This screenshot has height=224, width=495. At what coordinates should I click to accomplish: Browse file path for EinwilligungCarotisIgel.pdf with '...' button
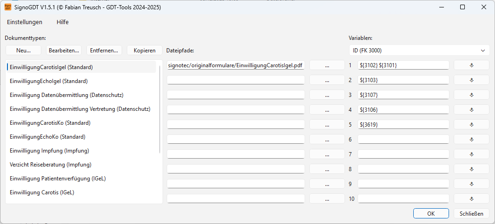point(327,66)
